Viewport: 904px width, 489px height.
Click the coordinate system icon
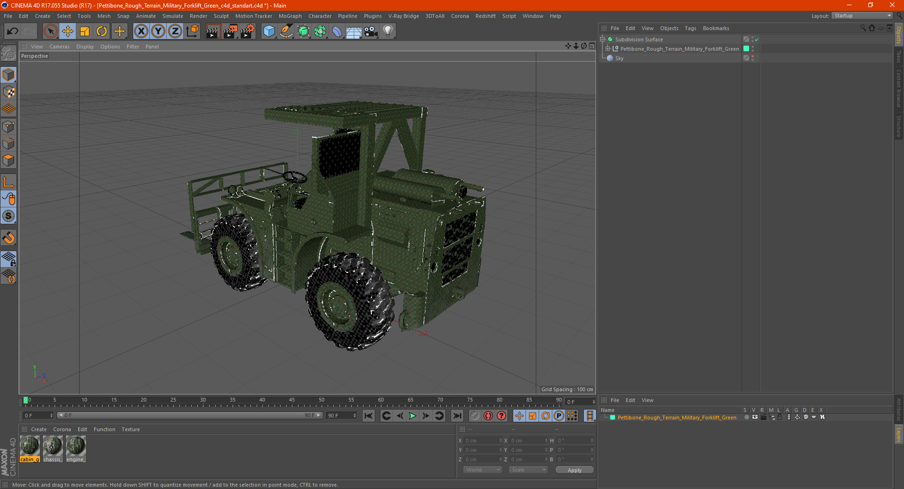(192, 32)
